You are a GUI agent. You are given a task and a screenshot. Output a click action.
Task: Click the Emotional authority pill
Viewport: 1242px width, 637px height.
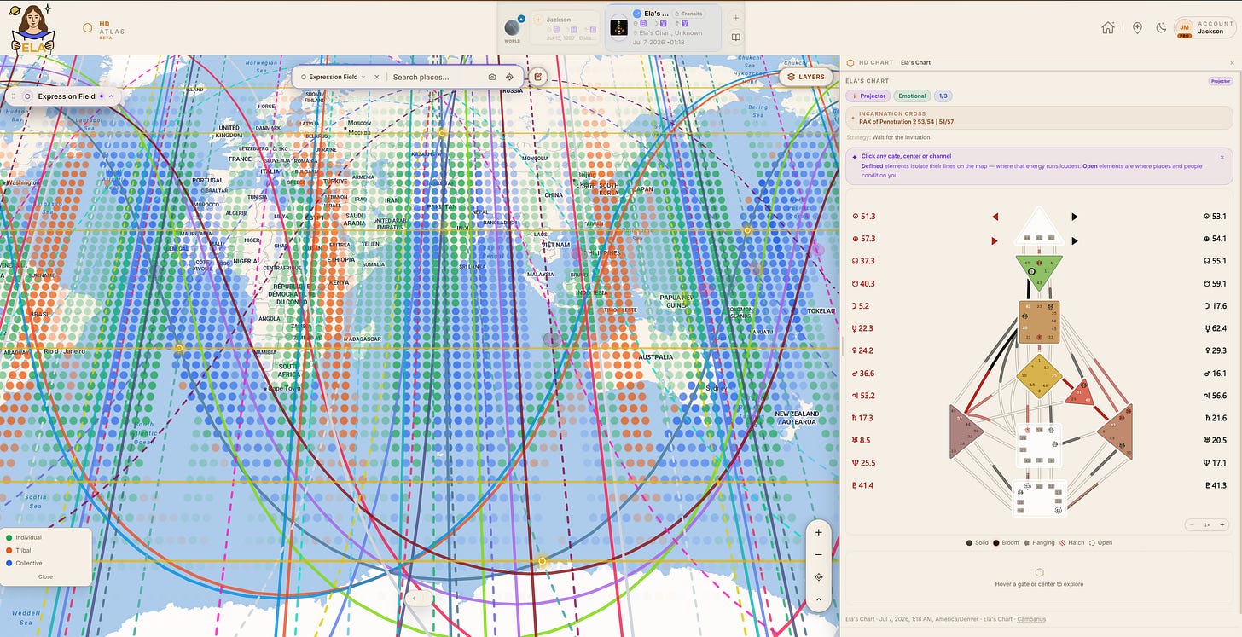point(912,96)
